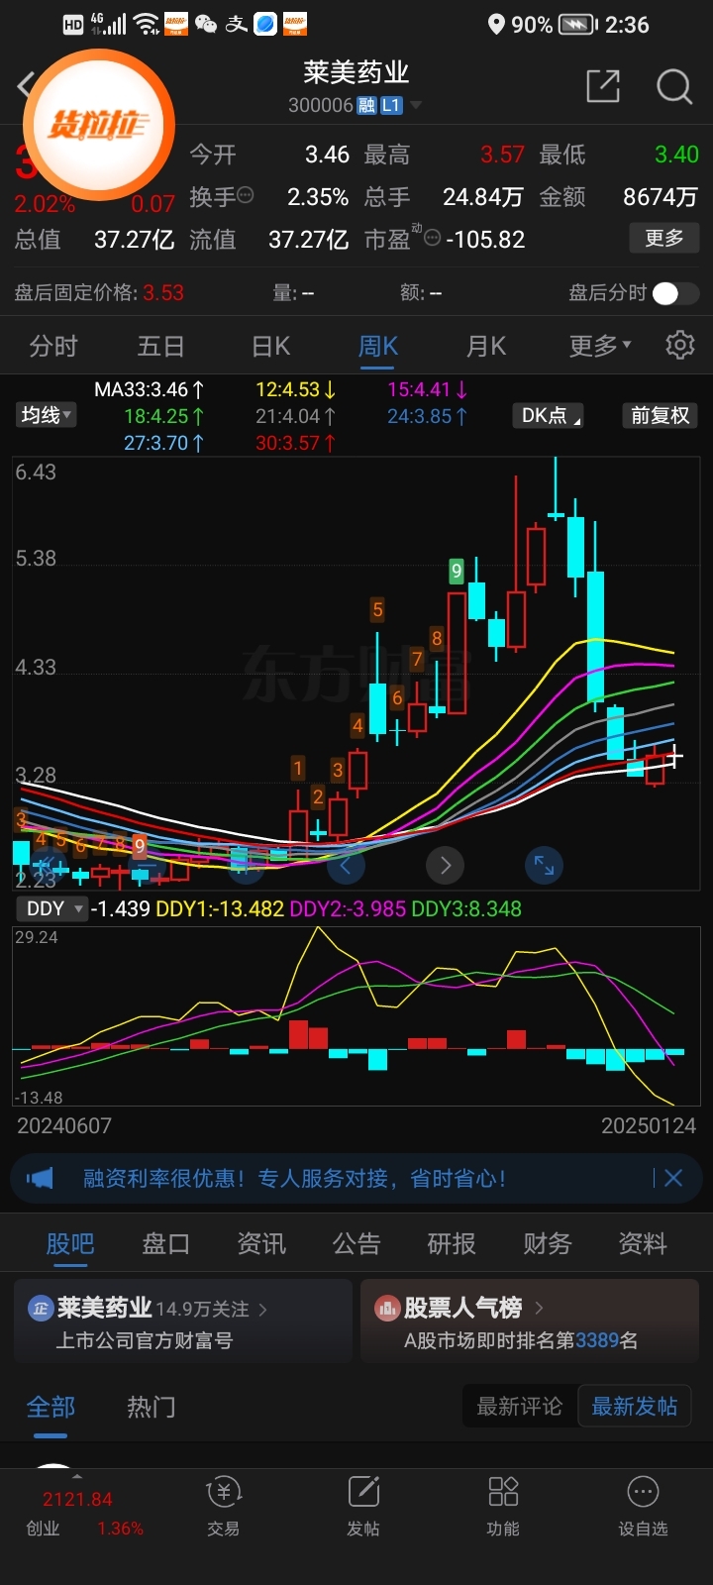Open the search magnifier icon
Screen dimensions: 713x1585
[x=674, y=86]
